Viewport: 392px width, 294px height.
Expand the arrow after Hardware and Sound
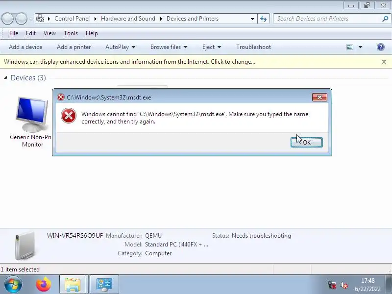pos(161,19)
